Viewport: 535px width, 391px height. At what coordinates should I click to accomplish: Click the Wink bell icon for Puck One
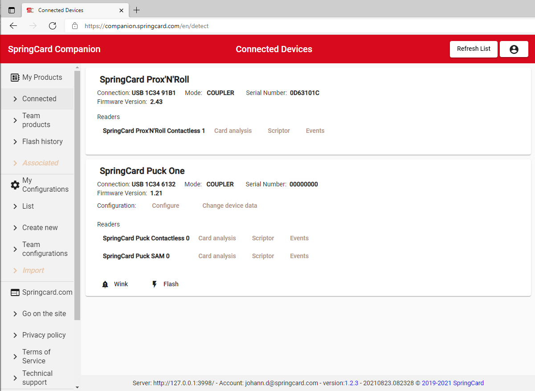point(105,284)
